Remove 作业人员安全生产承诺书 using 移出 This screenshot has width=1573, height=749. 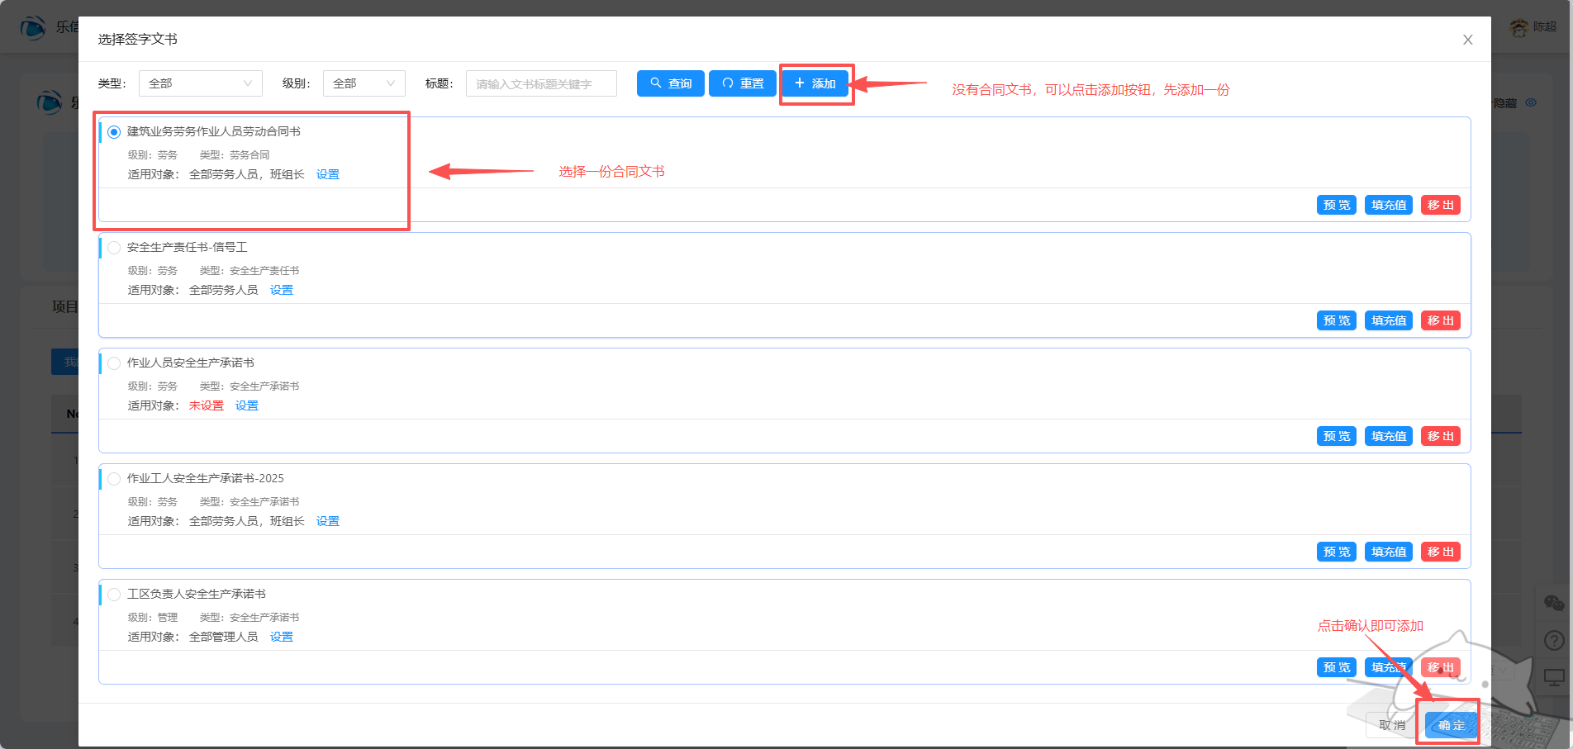(1440, 436)
